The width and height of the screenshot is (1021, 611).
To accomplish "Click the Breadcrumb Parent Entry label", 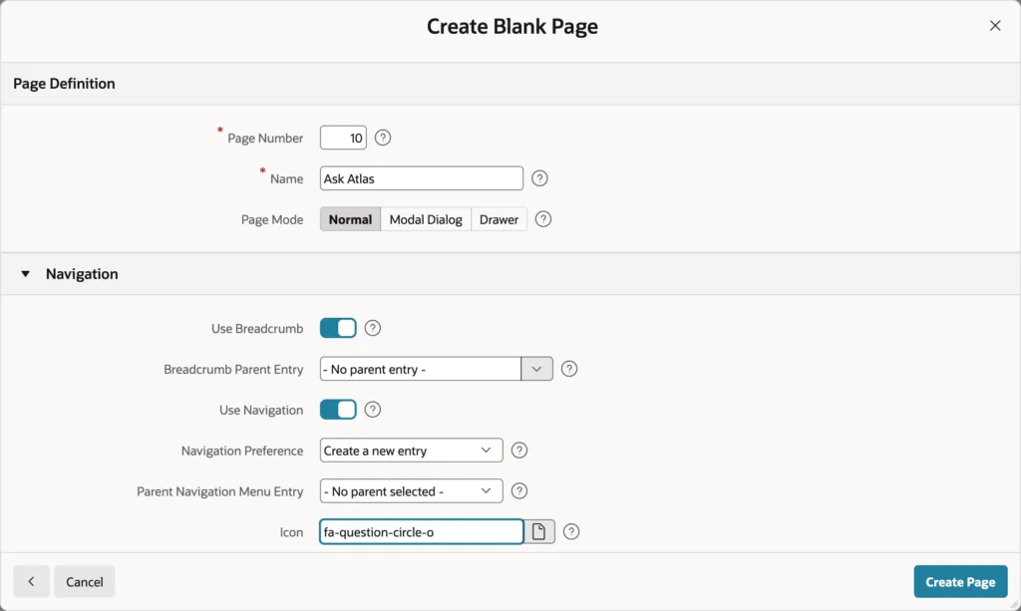I will [x=233, y=370].
